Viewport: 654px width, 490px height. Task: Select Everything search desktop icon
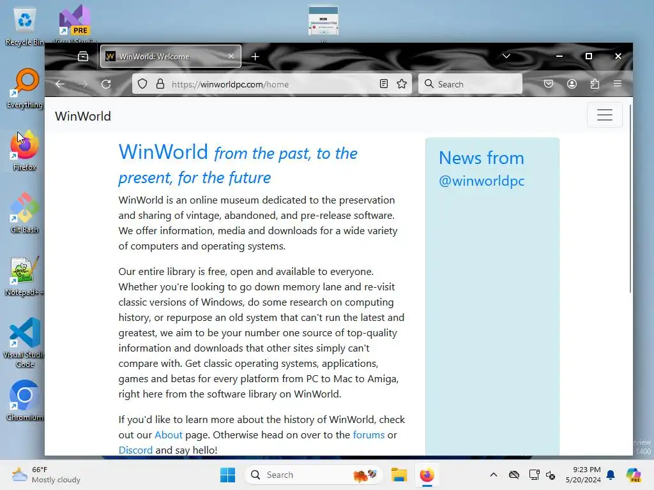tap(25, 89)
